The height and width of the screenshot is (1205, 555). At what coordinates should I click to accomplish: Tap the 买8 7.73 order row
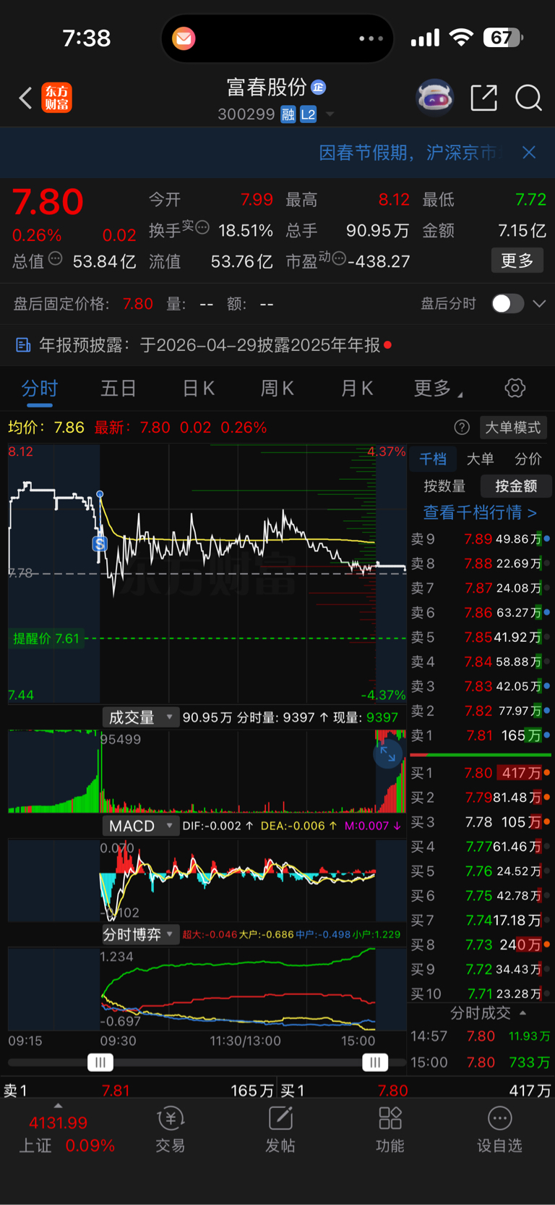coord(480,944)
